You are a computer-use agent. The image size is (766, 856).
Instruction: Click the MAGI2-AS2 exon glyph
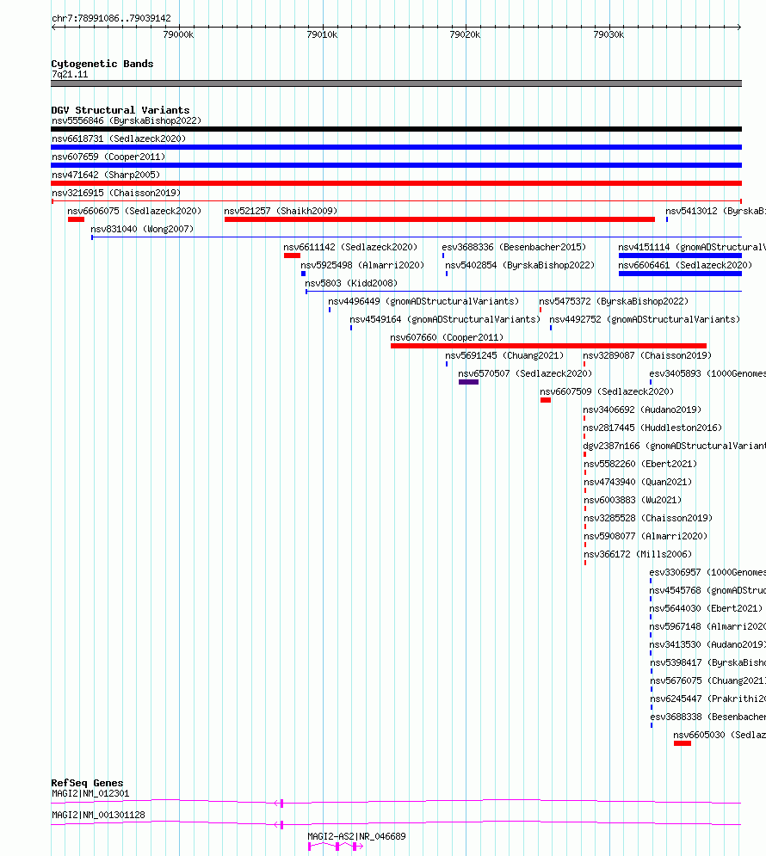[337, 847]
